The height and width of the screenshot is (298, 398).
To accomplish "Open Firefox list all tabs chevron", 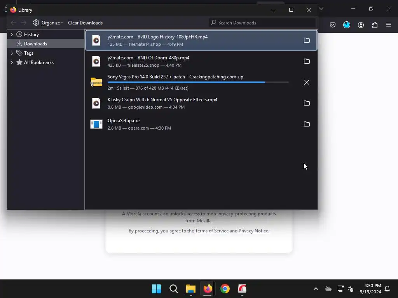I will click(x=321, y=9).
